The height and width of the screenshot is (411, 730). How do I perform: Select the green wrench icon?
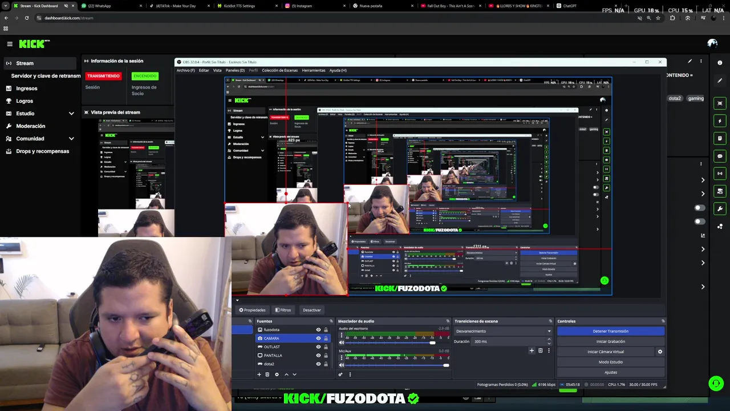[x=720, y=209]
